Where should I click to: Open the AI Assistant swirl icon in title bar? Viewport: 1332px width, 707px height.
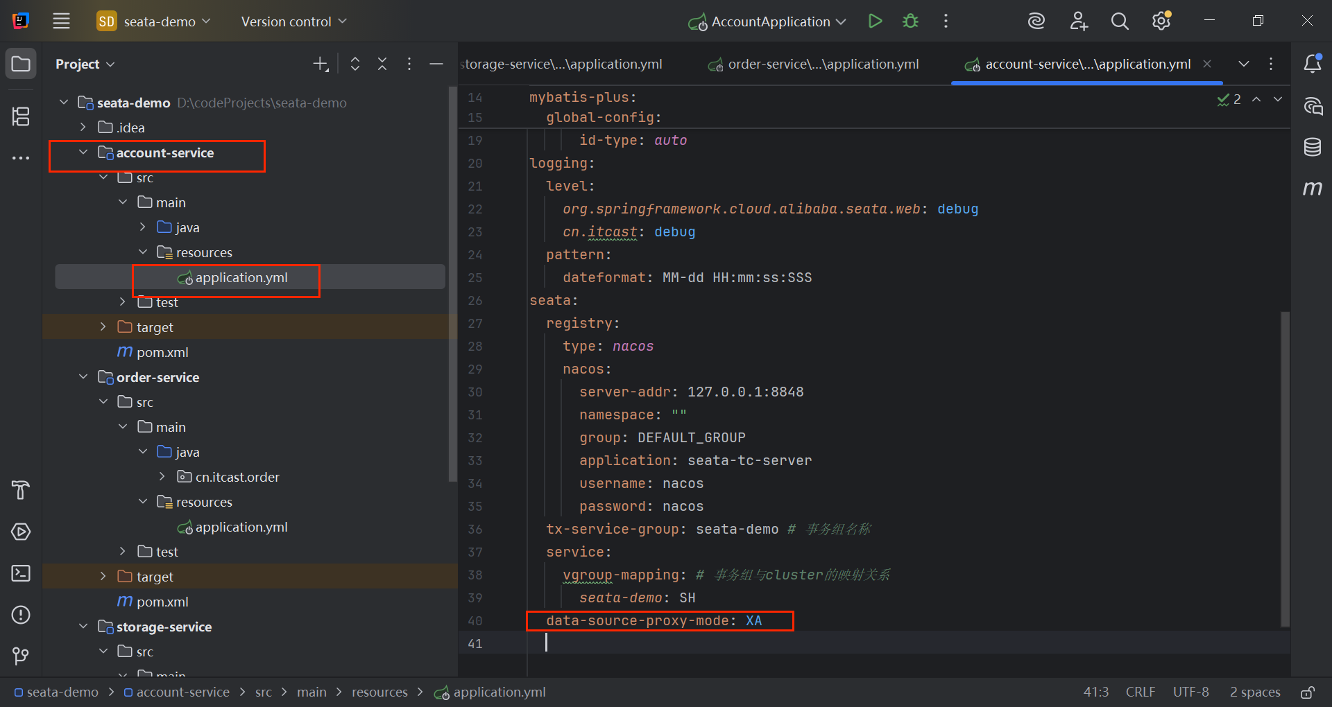click(x=1036, y=21)
